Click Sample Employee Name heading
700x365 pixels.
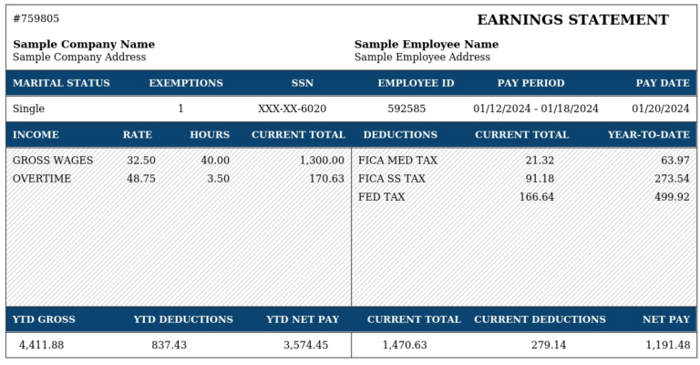tap(427, 44)
